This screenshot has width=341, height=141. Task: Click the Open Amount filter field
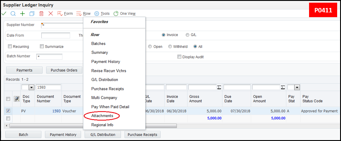pyautogui.click(x=266, y=87)
